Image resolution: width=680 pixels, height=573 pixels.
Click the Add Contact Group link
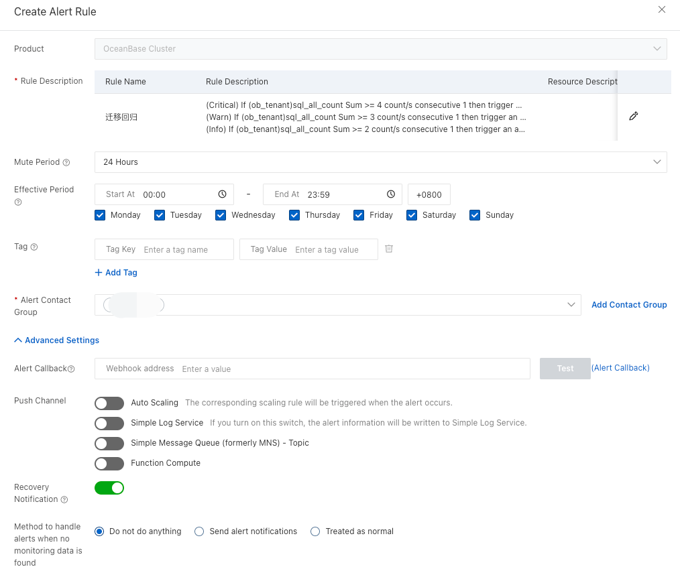[x=629, y=305]
